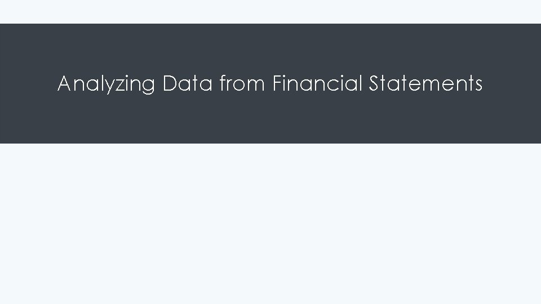Viewport: 541px width, 304px height.
Task: Click the light strip above dark banner
Action: [x=270, y=11]
